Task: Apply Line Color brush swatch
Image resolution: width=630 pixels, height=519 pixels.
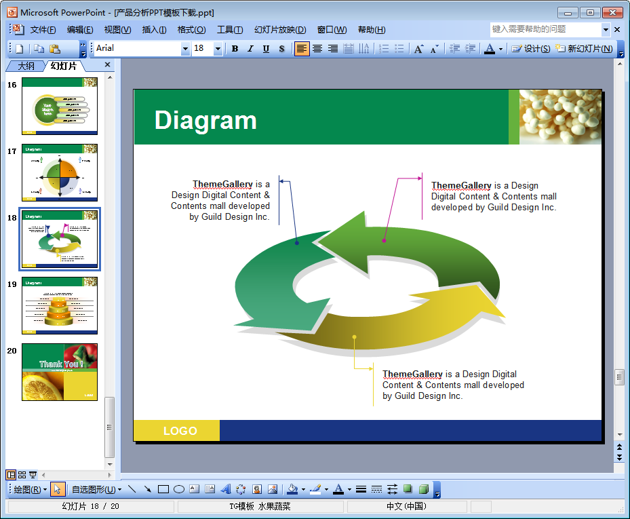Action: pos(316,489)
